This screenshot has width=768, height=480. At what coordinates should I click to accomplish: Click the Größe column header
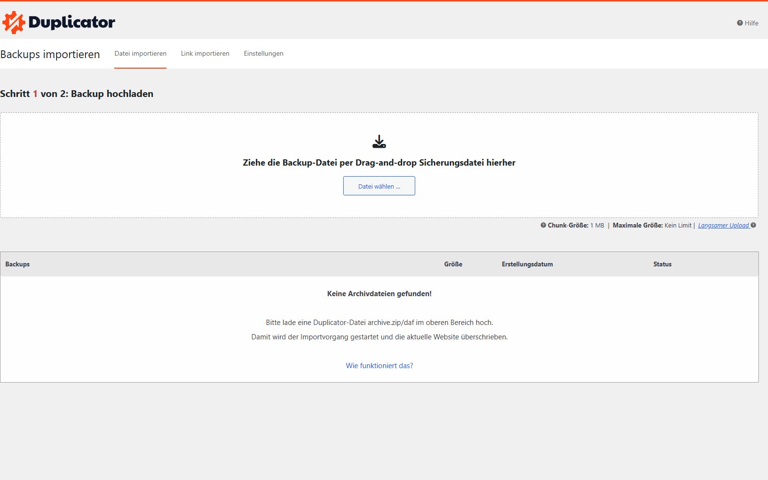453,264
